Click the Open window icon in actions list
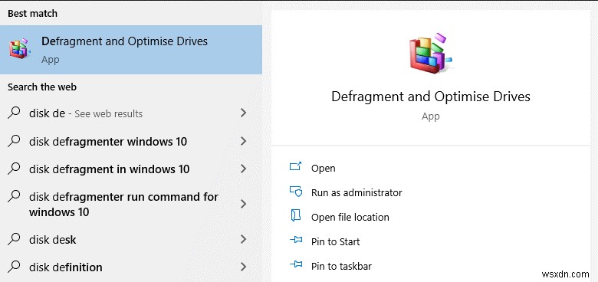The width and height of the screenshot is (598, 282). [x=296, y=166]
